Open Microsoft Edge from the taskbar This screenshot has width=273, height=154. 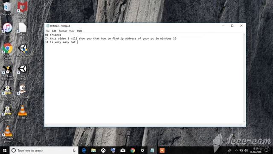tap(84, 150)
